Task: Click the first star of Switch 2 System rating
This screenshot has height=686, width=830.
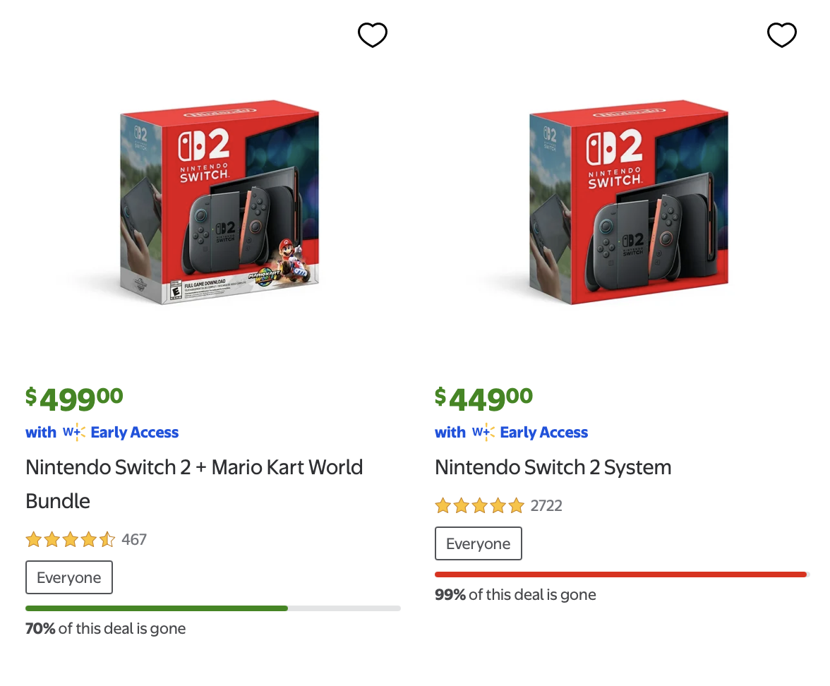Action: [x=443, y=505]
